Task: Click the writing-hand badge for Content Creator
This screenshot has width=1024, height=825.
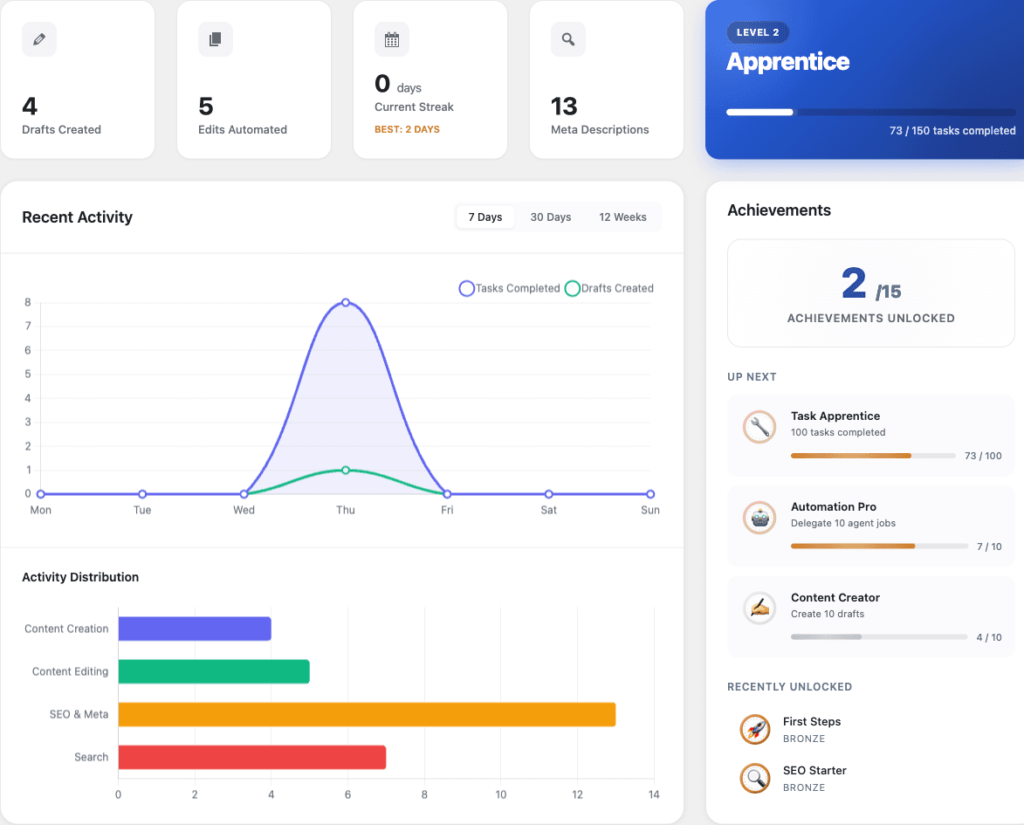Action: (x=759, y=608)
